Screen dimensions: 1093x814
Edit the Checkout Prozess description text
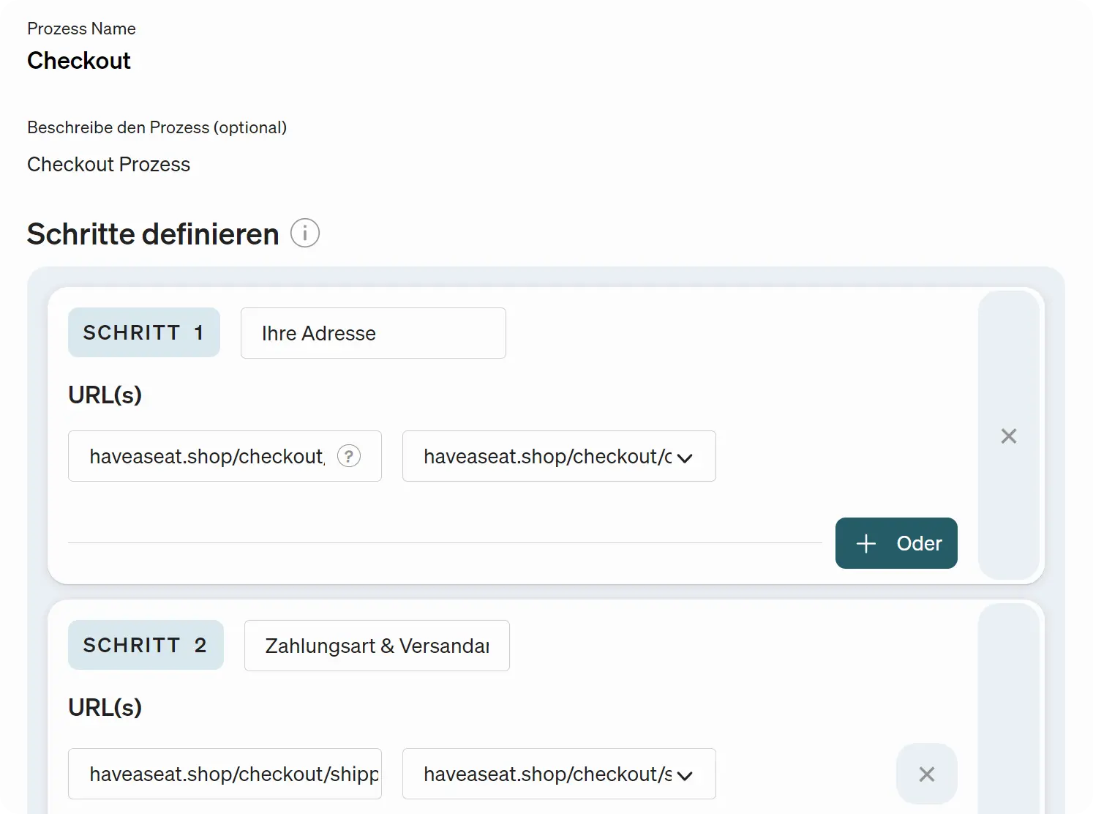109,164
